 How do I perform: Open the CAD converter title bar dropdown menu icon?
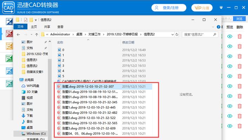(221, 8)
